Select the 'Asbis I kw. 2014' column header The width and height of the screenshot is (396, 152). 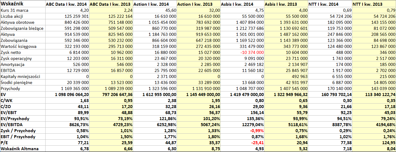[242, 4]
